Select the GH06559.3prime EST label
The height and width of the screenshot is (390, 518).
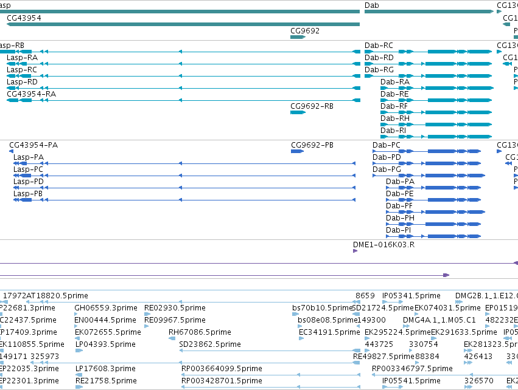(x=106, y=308)
